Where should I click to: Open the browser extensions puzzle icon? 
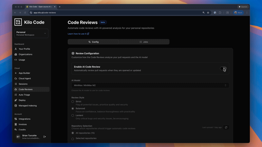coord(220,13)
